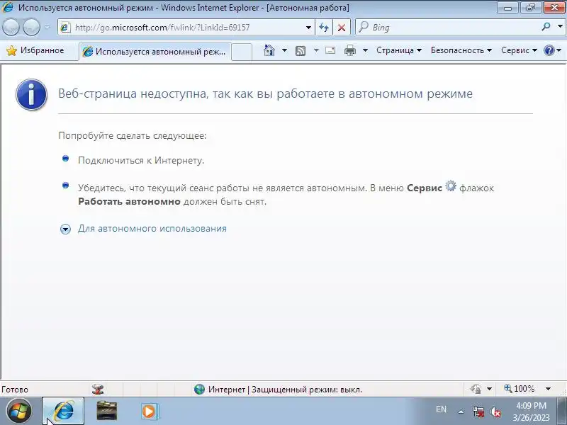The width and height of the screenshot is (567, 425).
Task: Click the 'Для автономного использования' link text
Action: (x=152, y=228)
